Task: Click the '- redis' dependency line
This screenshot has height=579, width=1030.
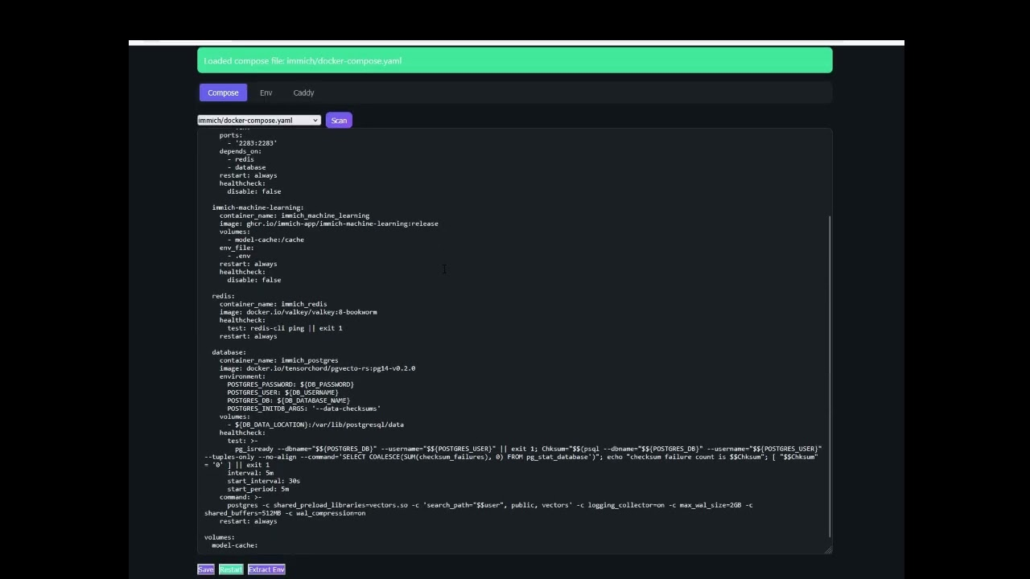Action: click(x=241, y=159)
